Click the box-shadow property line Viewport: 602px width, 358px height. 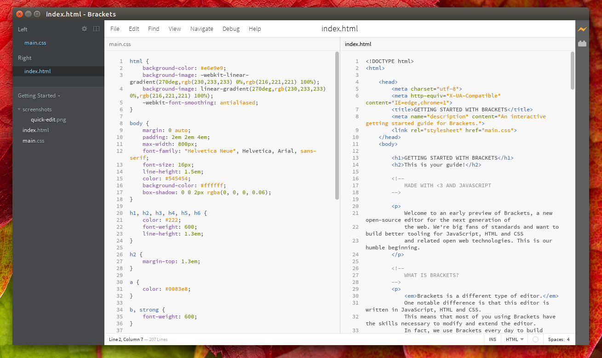[x=207, y=192]
